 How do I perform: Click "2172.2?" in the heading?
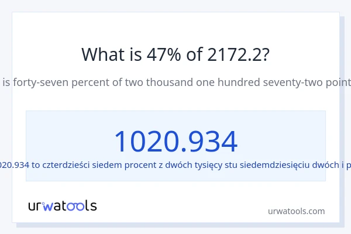(239, 55)
